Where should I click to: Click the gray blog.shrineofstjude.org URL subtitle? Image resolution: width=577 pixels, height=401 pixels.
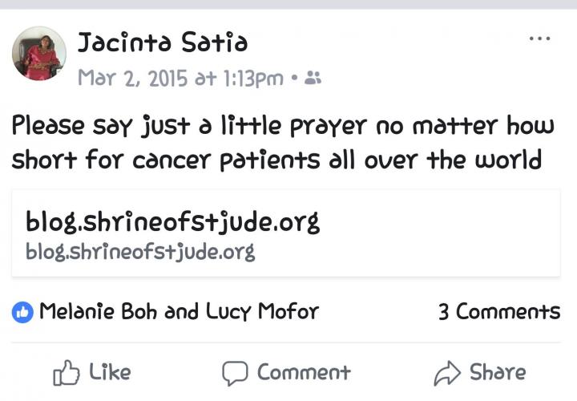140,251
